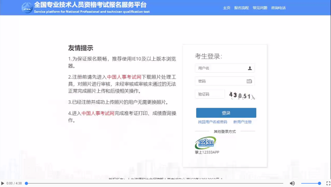Open 新用户注册 registration link
Screen dimensions: 331x187
(x=243, y=122)
